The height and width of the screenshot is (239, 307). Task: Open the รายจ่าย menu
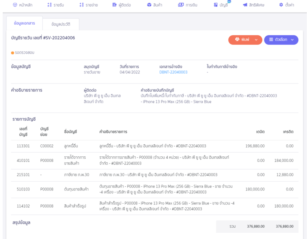point(89,5)
